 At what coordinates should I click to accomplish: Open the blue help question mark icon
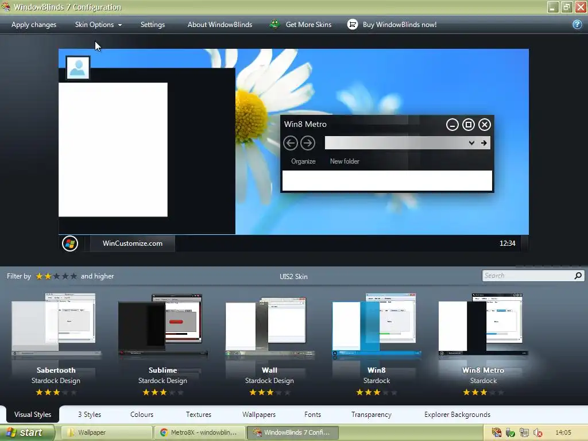[x=577, y=24]
